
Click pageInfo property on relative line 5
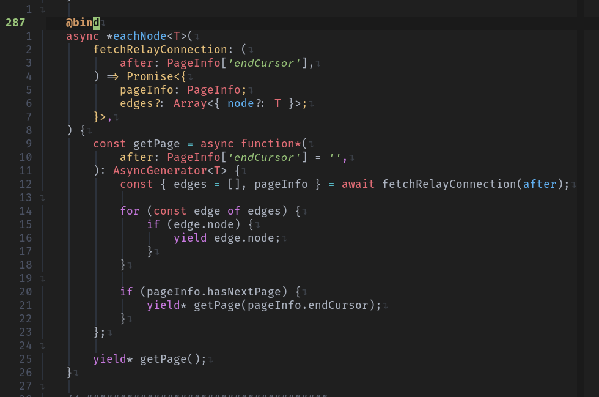147,90
